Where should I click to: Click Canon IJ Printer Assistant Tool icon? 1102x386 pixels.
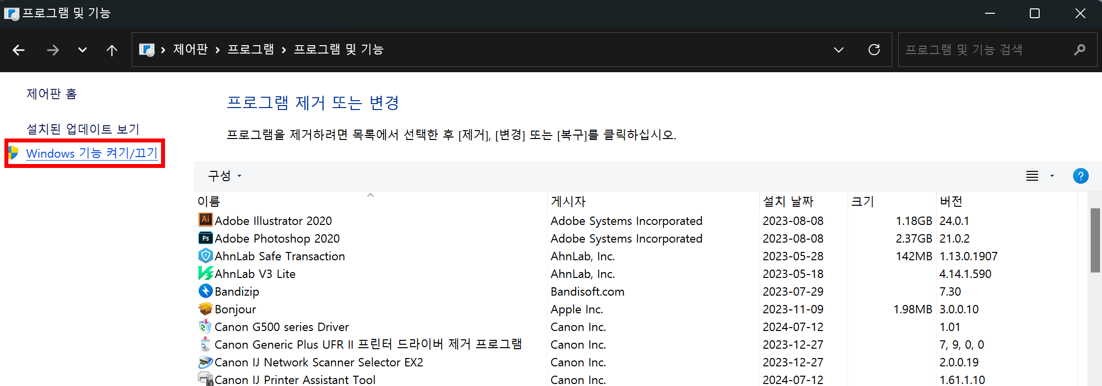click(205, 379)
